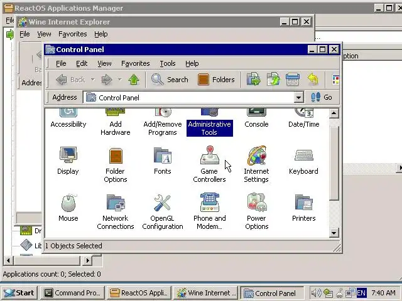Open the Display applet

coord(68,161)
